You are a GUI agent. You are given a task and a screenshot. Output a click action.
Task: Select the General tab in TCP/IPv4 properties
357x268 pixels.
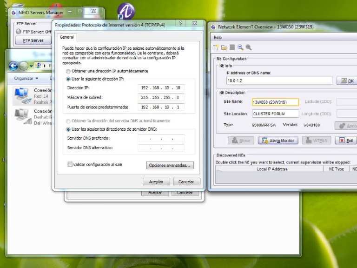point(66,37)
